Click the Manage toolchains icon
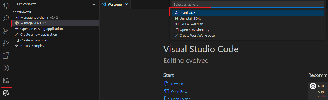 pyautogui.click(x=17, y=17)
